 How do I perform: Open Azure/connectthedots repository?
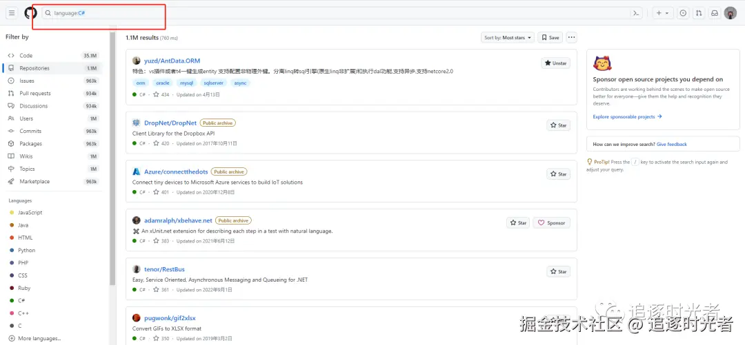[x=176, y=171]
